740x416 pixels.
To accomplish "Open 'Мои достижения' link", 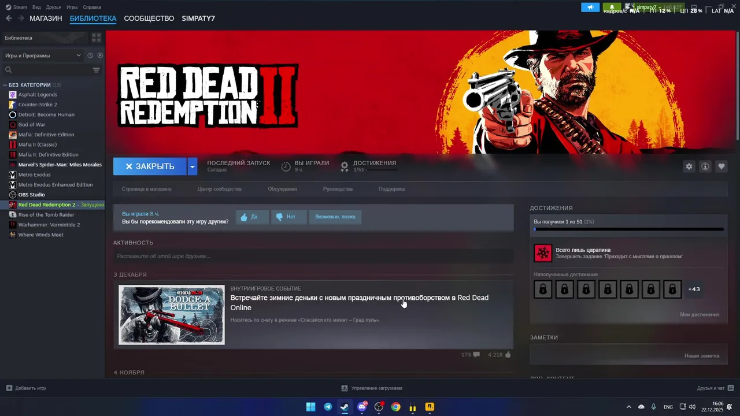I will click(x=700, y=315).
